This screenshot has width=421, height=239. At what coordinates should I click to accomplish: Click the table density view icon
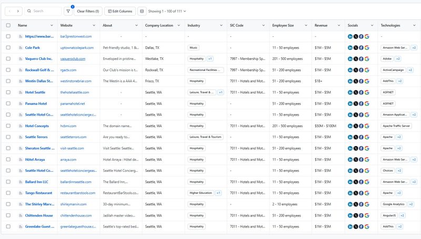coord(142,11)
